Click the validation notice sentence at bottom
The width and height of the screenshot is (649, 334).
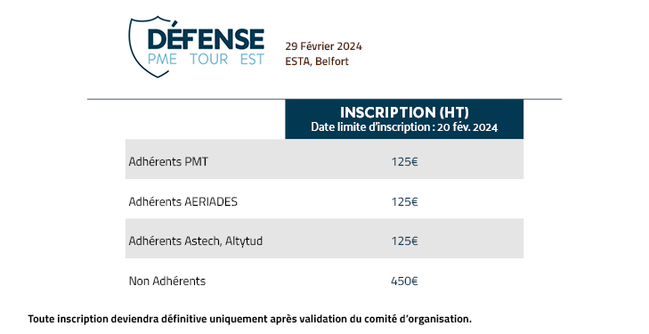point(249,319)
